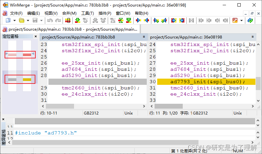Go to the previous conflict
Screen dimensions: 262x154
click(103, 21)
